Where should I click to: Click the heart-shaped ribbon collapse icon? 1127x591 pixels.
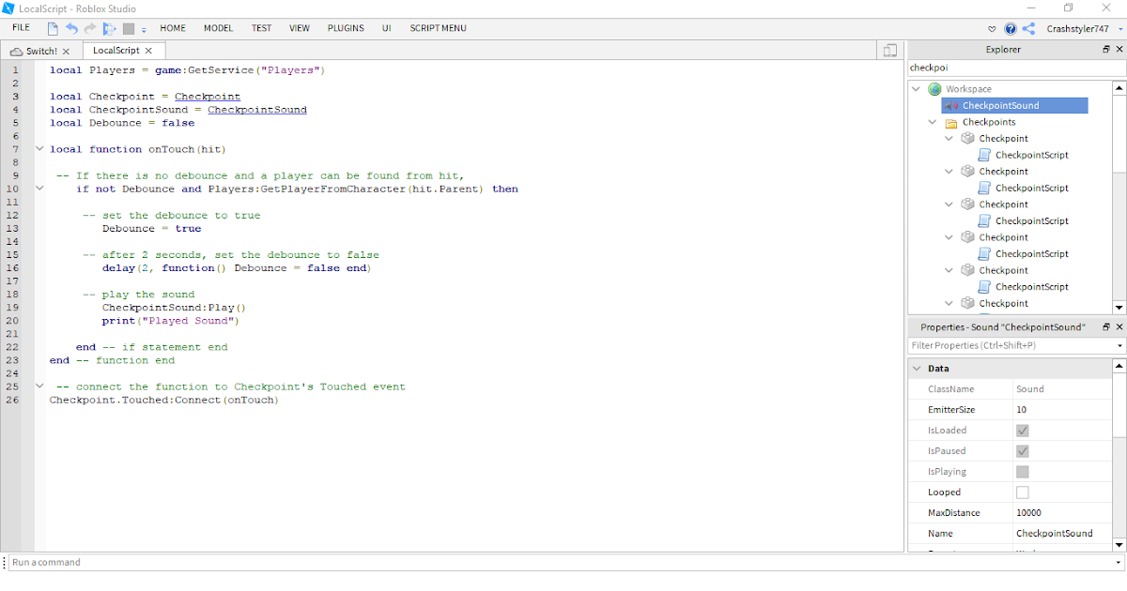tap(993, 29)
